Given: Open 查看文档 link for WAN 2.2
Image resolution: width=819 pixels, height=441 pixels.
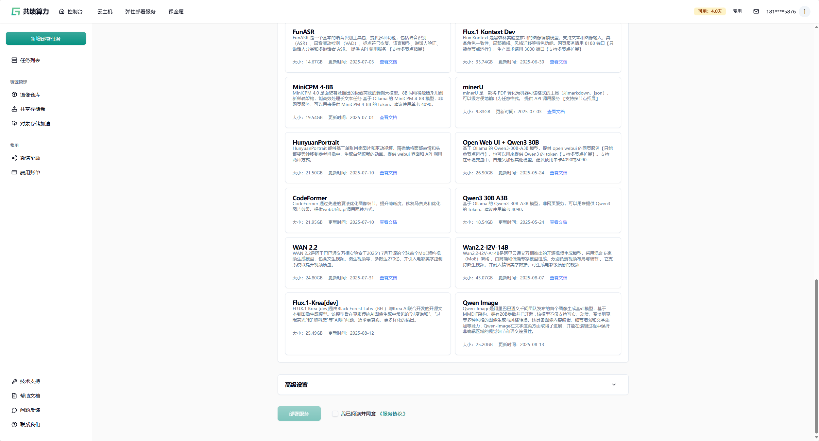Looking at the screenshot, I should [x=388, y=278].
